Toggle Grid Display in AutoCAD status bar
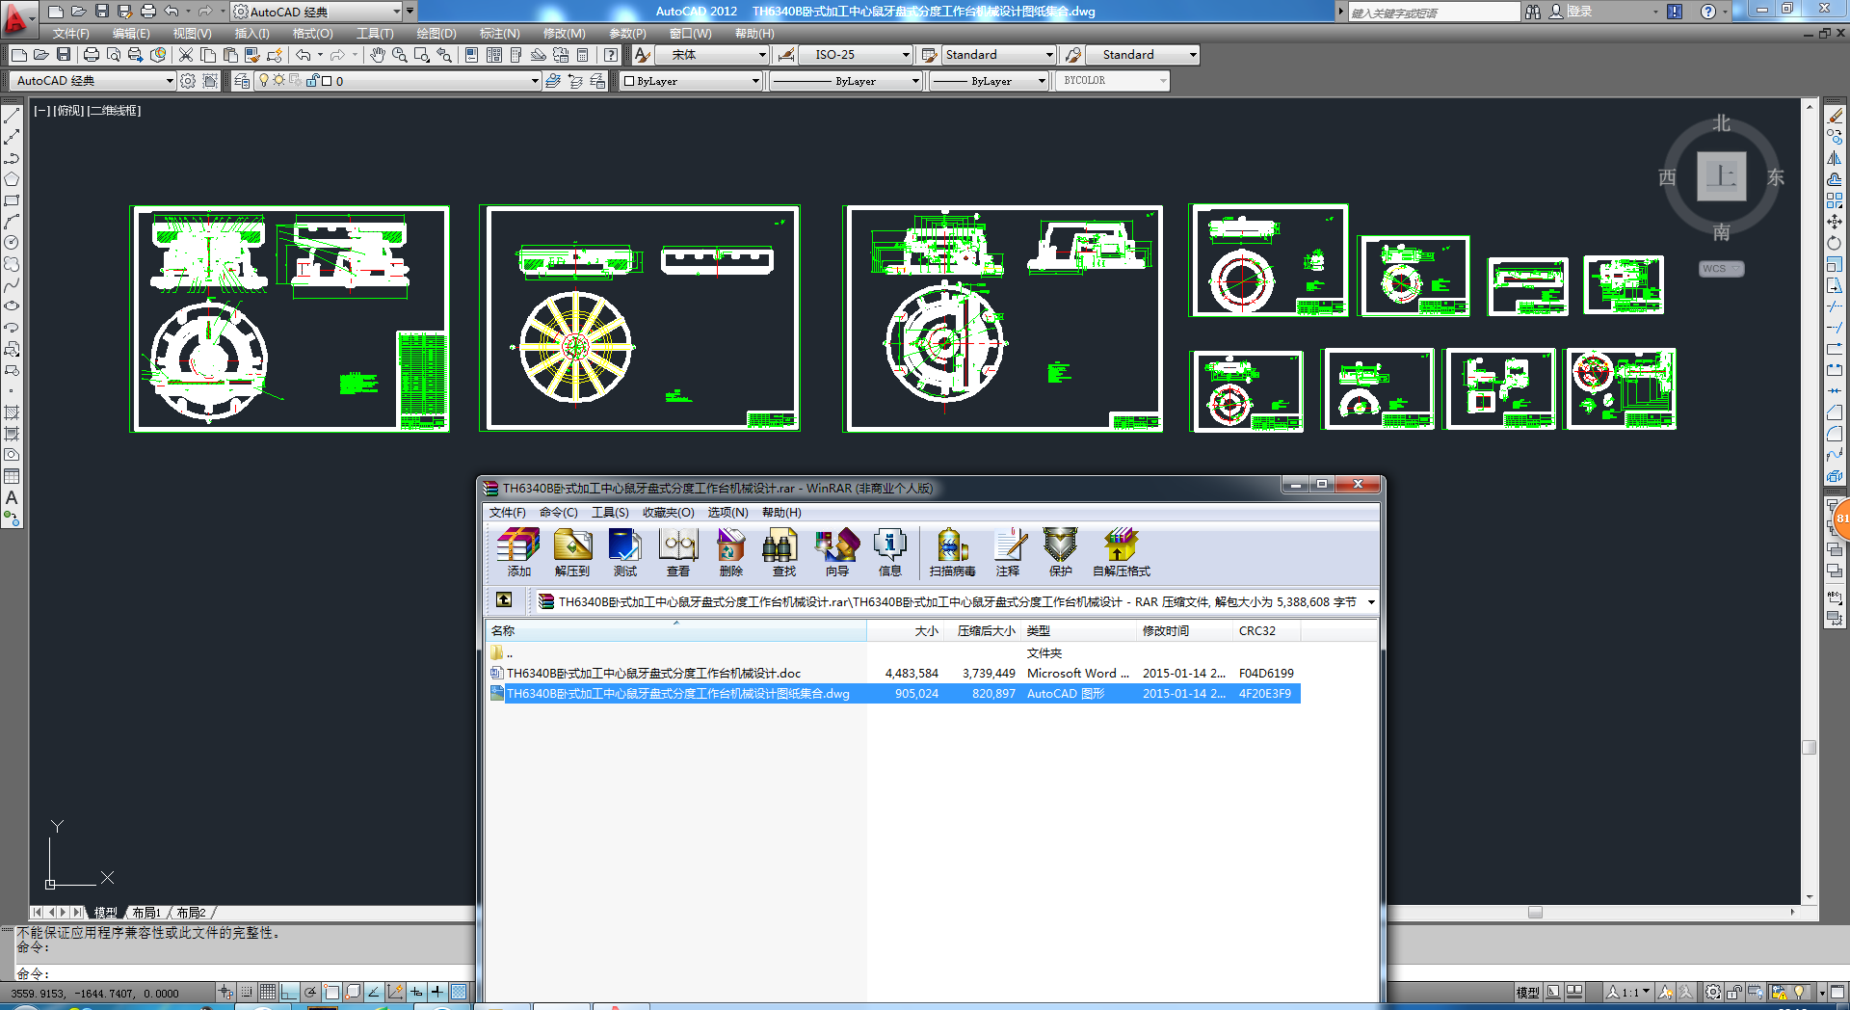1850x1010 pixels. 268,992
